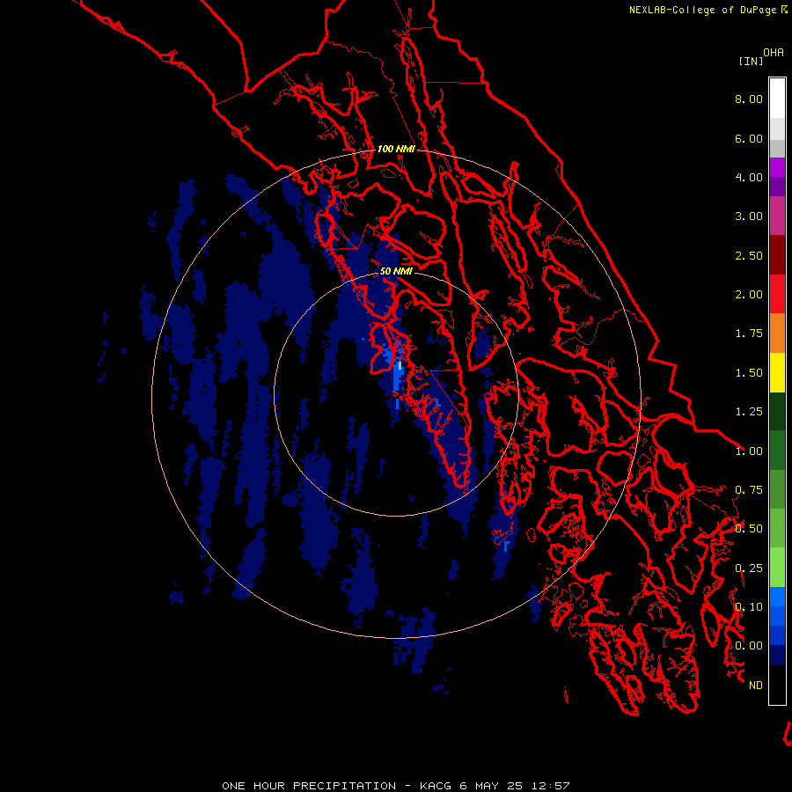
Task: Click the 100 NMI range ring label
Action: pyautogui.click(x=396, y=149)
